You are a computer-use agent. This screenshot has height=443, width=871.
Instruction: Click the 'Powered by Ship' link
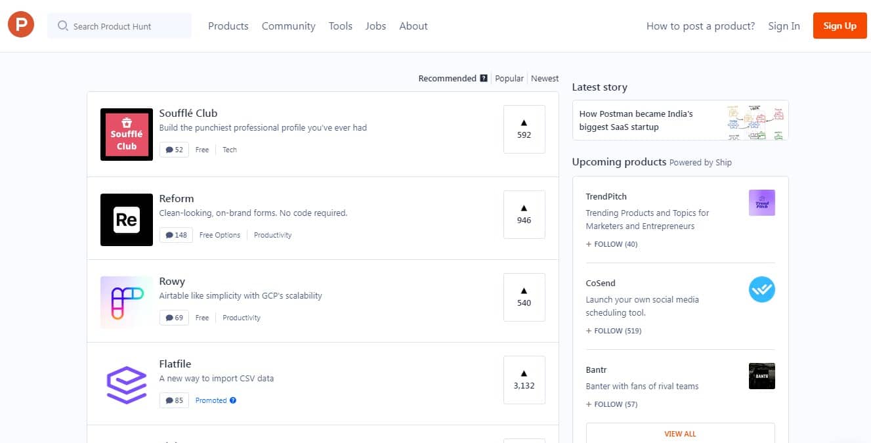tap(700, 163)
